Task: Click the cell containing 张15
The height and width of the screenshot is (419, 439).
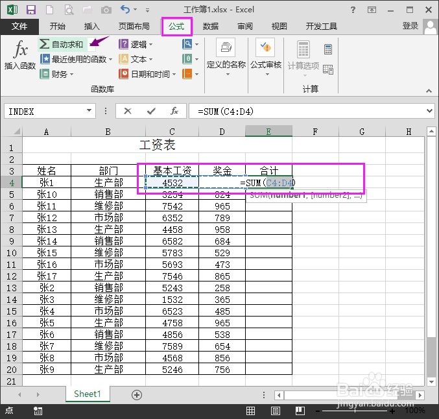Action: 47,253
